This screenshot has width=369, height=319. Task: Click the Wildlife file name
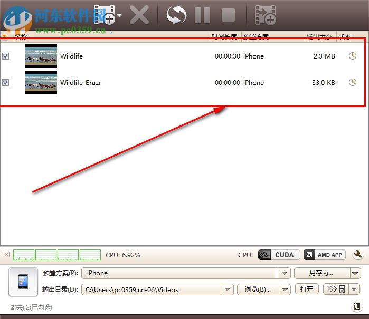click(x=72, y=56)
